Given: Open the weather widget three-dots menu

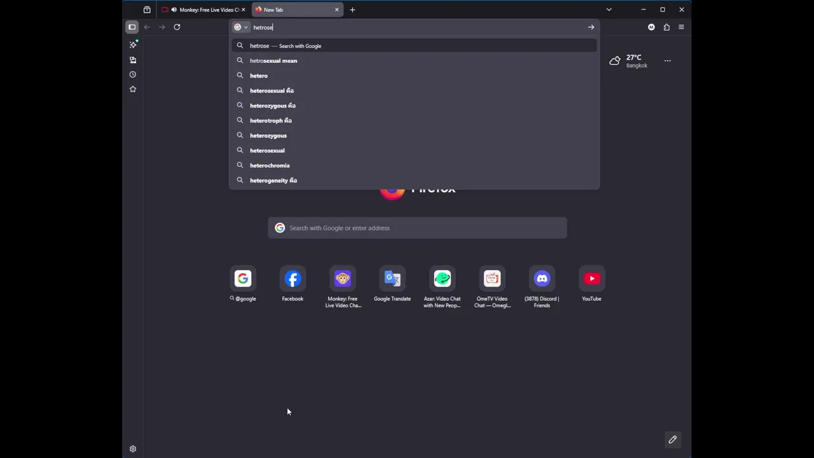Looking at the screenshot, I should (667, 61).
